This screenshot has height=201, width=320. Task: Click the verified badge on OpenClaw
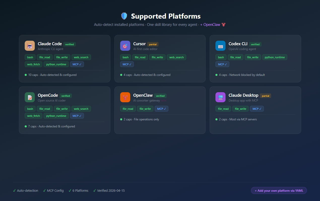(x=160, y=96)
